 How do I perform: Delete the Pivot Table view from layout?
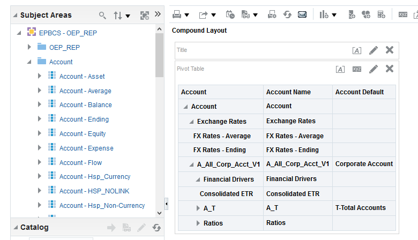pyautogui.click(x=390, y=69)
